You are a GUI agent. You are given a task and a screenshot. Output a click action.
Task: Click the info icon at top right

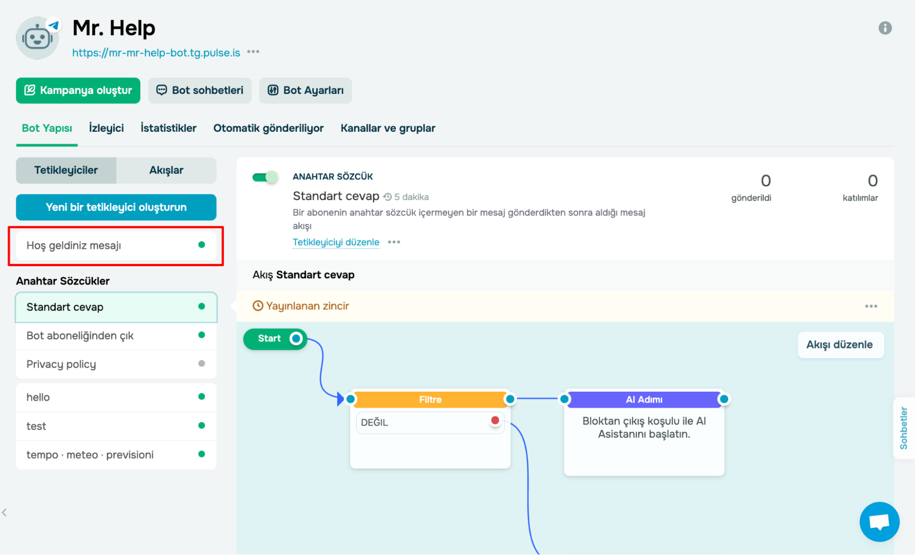point(885,28)
